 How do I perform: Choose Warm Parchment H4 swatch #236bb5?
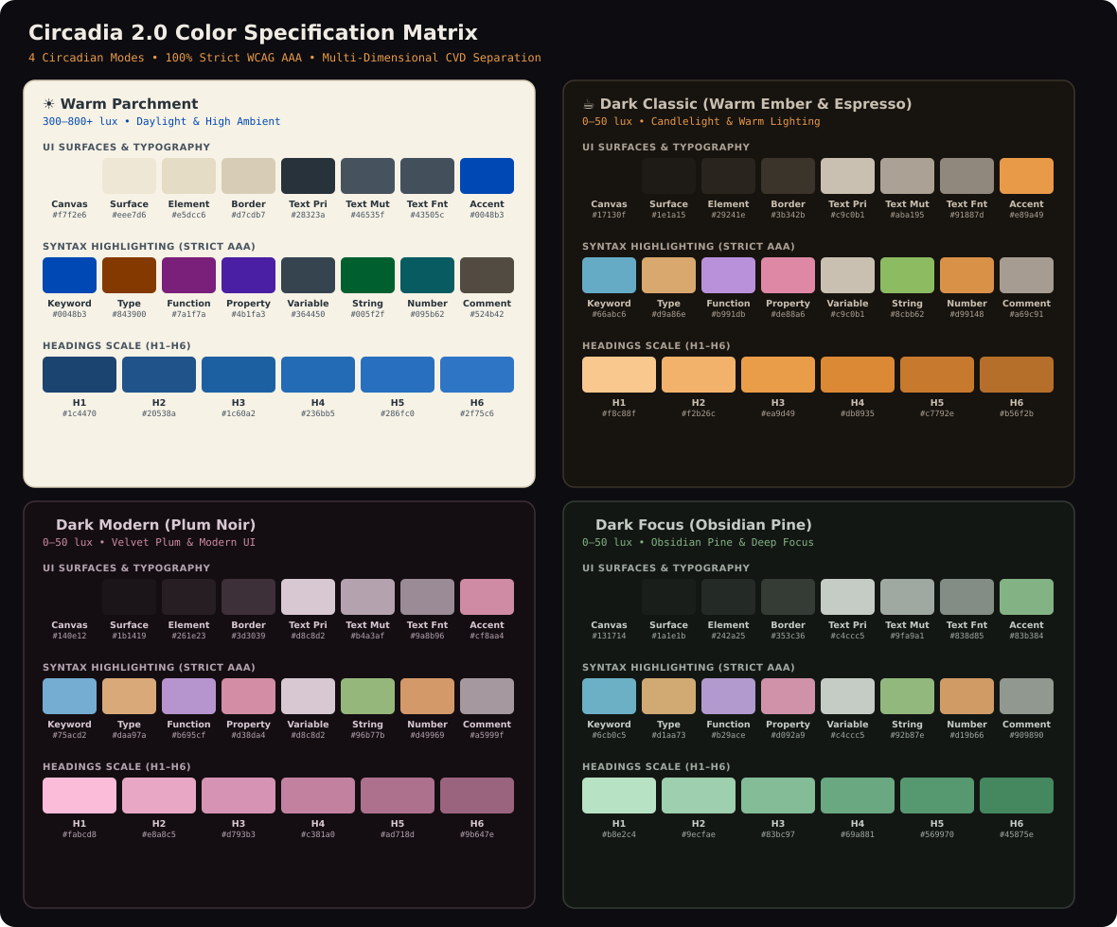[x=318, y=375]
